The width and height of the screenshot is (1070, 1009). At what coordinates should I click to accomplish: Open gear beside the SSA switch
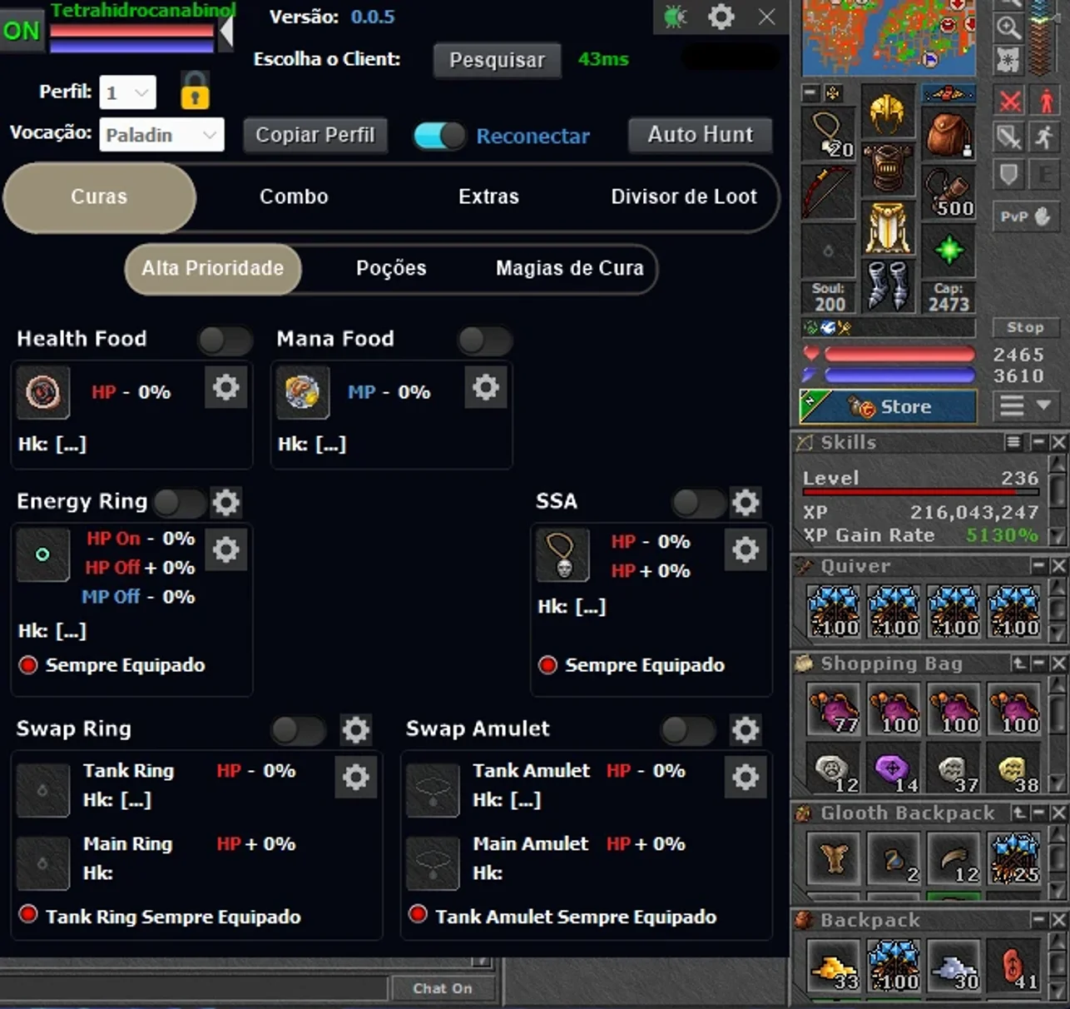coord(746,502)
